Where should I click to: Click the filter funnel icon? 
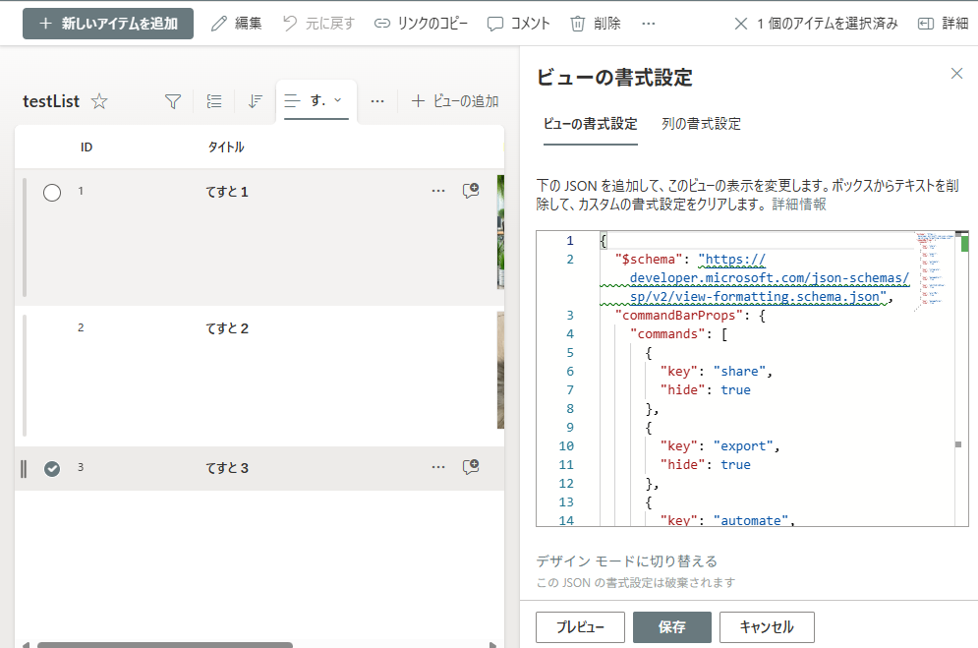click(x=173, y=101)
